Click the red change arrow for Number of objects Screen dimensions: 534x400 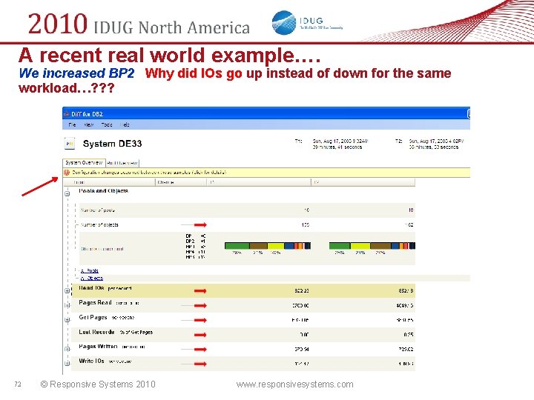[200, 225]
